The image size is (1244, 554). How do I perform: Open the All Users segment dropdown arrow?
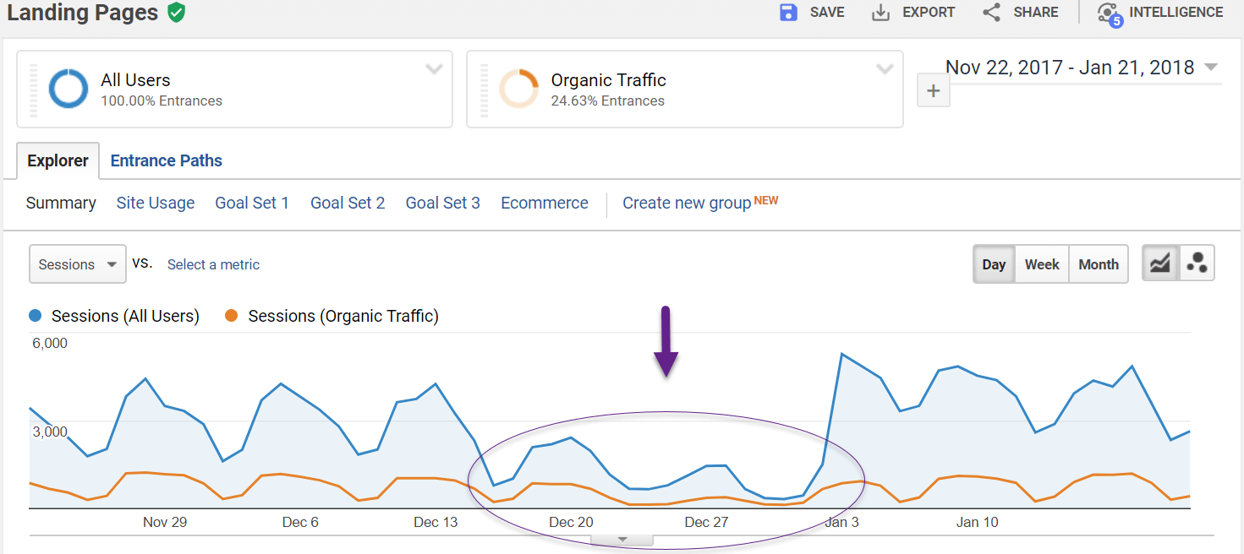point(434,68)
